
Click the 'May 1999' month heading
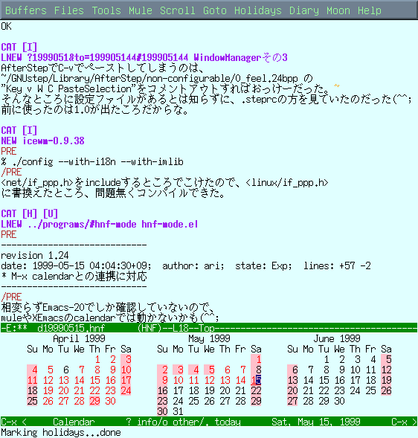(209, 338)
